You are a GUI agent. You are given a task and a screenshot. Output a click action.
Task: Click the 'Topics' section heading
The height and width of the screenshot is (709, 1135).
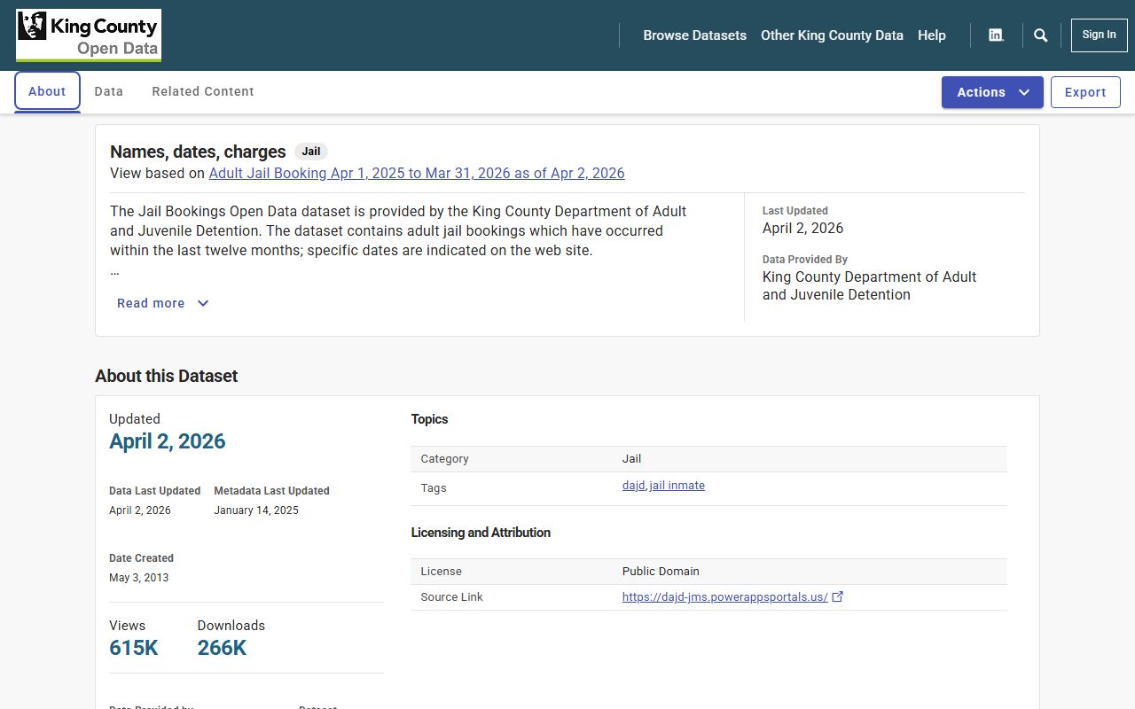429,419
